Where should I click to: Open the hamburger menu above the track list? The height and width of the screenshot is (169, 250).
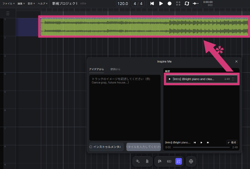tap(8, 14)
